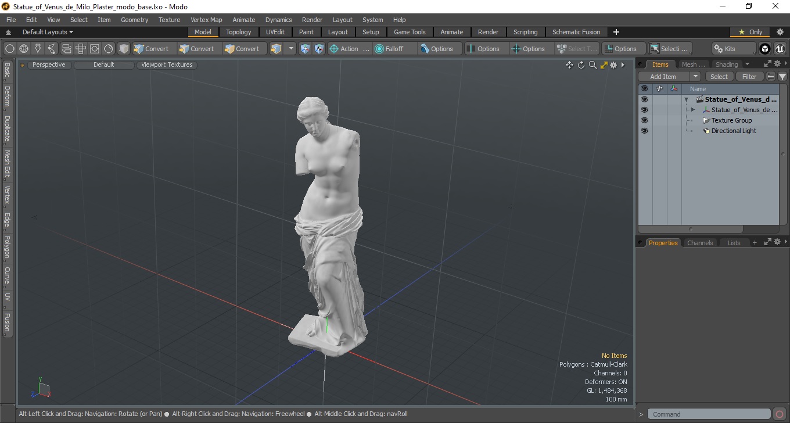Switch to the UVEdit layout tab

pos(275,32)
